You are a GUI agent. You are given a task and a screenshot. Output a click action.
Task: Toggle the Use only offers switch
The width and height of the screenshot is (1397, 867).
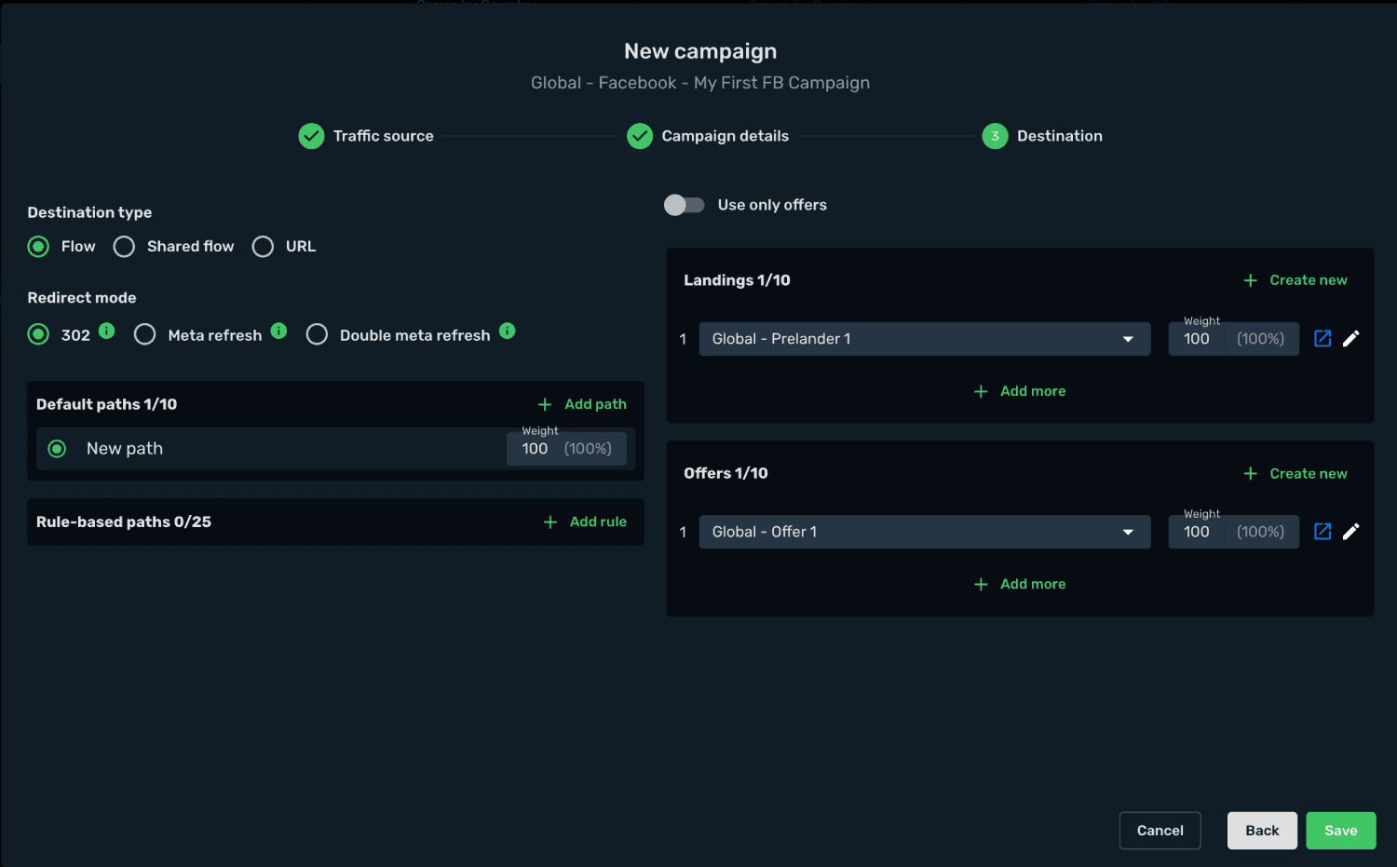[685, 205]
